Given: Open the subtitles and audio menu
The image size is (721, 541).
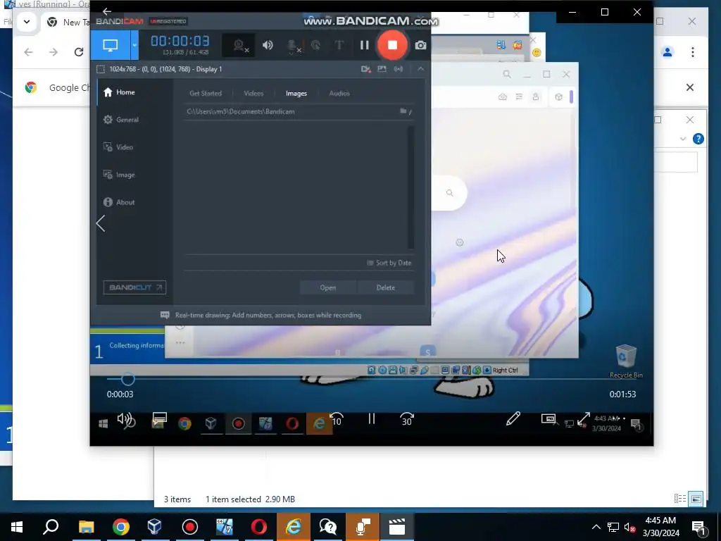Looking at the screenshot, I should [x=160, y=419].
